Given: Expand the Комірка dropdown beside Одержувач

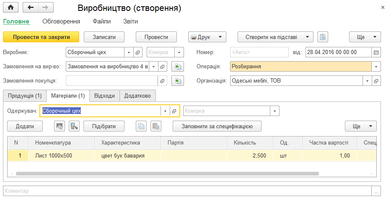Looking at the screenshot, I should [275, 111].
